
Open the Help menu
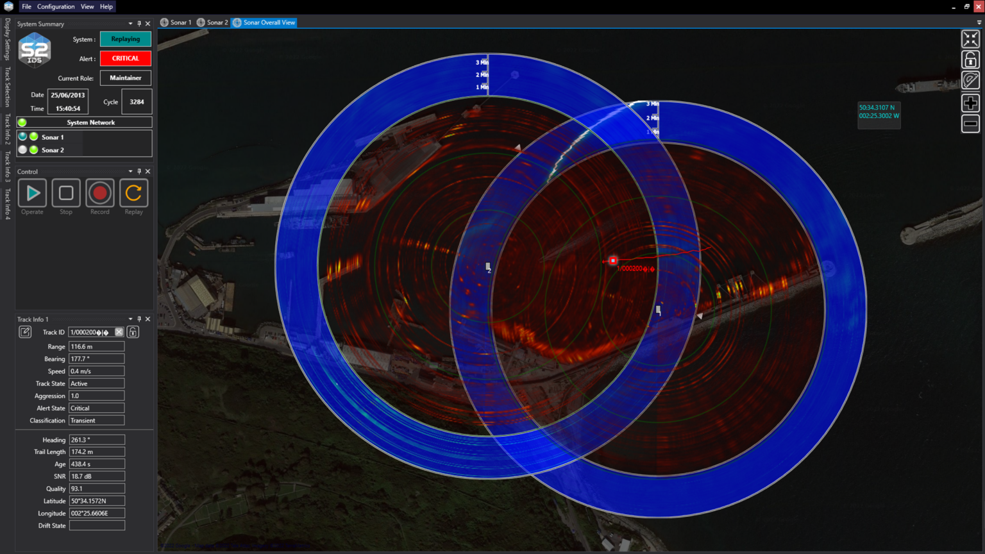106,6
